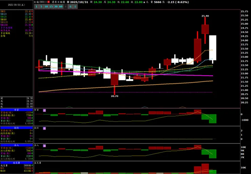Click the 20.25 price axis label
The width and height of the screenshot is (251, 174).
(245, 102)
